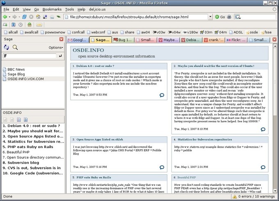Screen dimensions: 279x201
Task: Click comment bubble on Debian 4.0 article
Action: coord(162,95)
